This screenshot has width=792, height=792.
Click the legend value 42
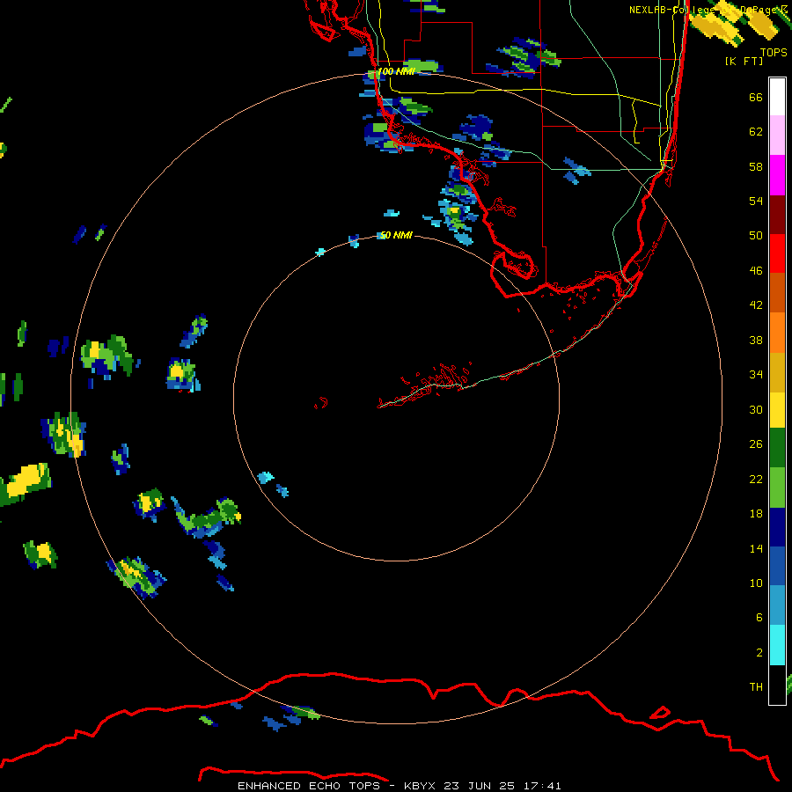pos(756,305)
